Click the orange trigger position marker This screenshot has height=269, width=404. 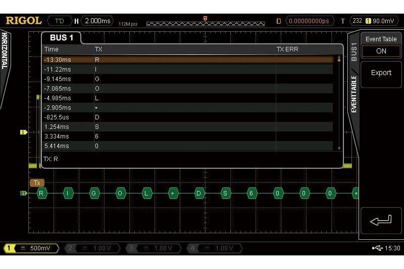pyautogui.click(x=205, y=18)
